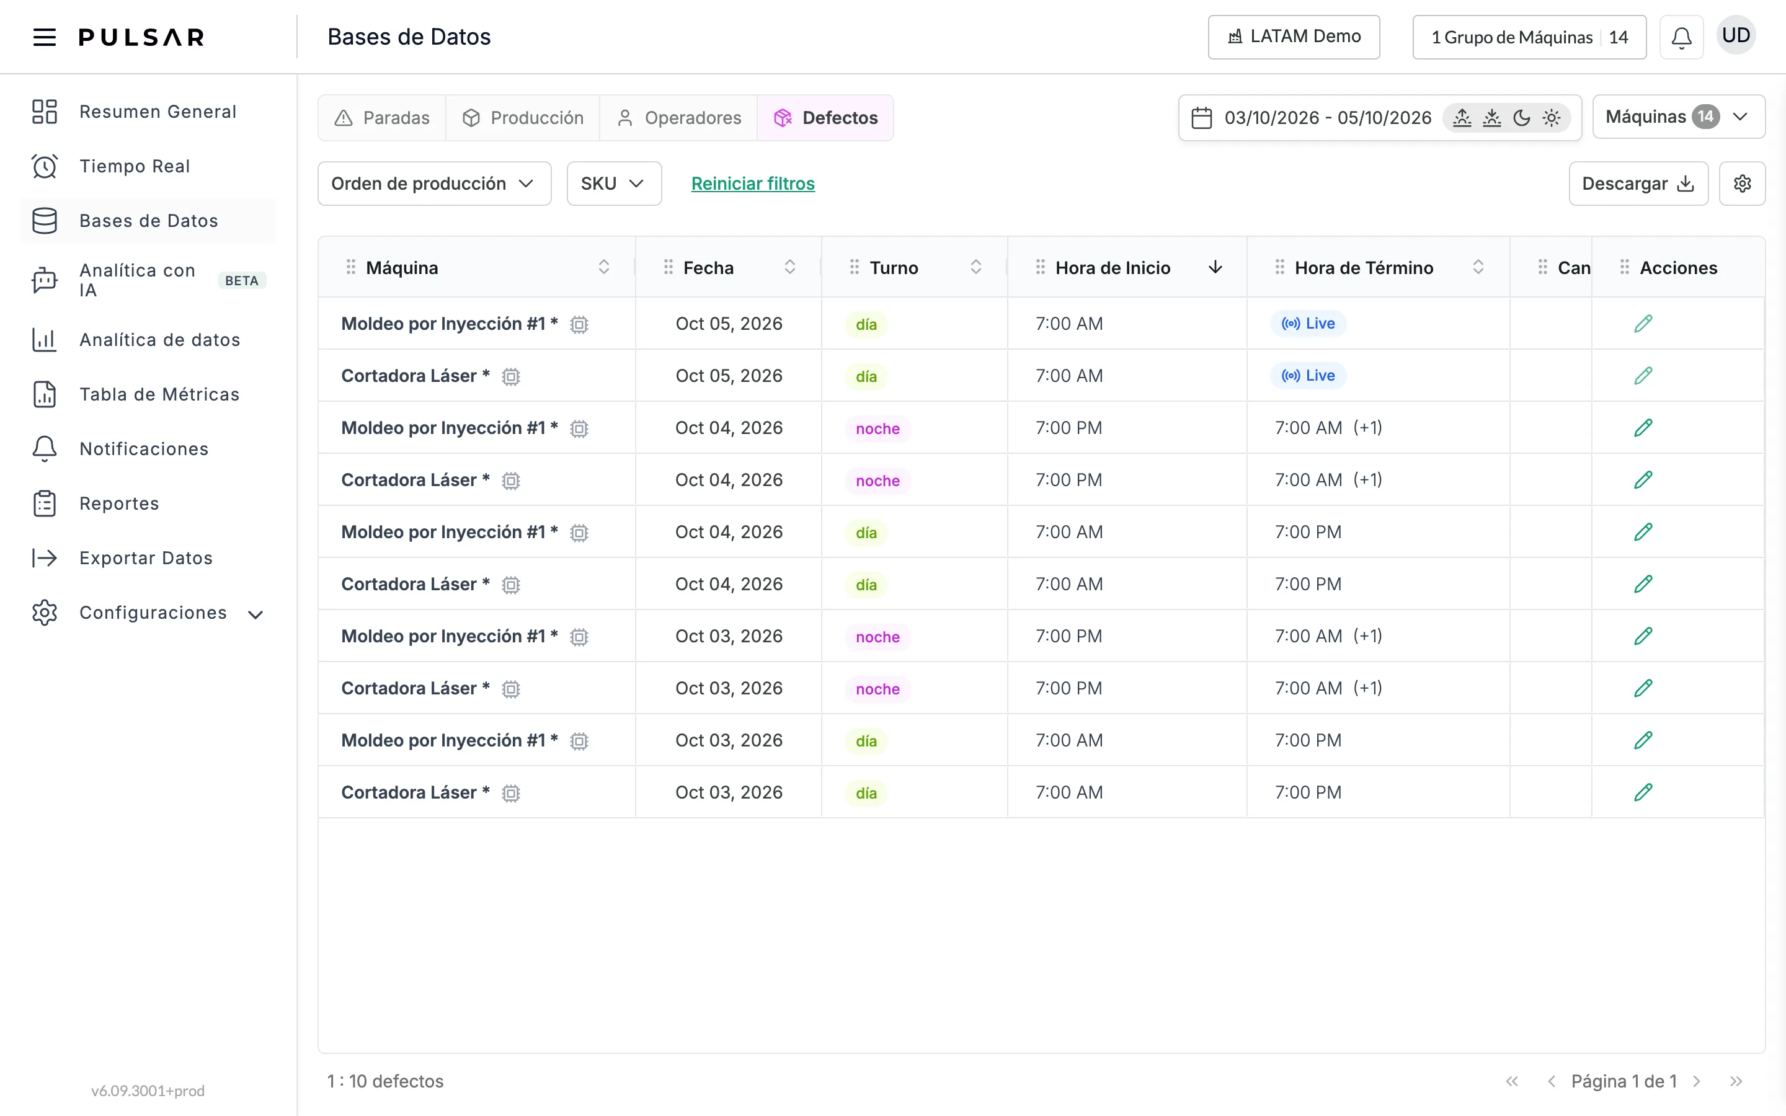Click the calendar icon in date range

point(1201,117)
